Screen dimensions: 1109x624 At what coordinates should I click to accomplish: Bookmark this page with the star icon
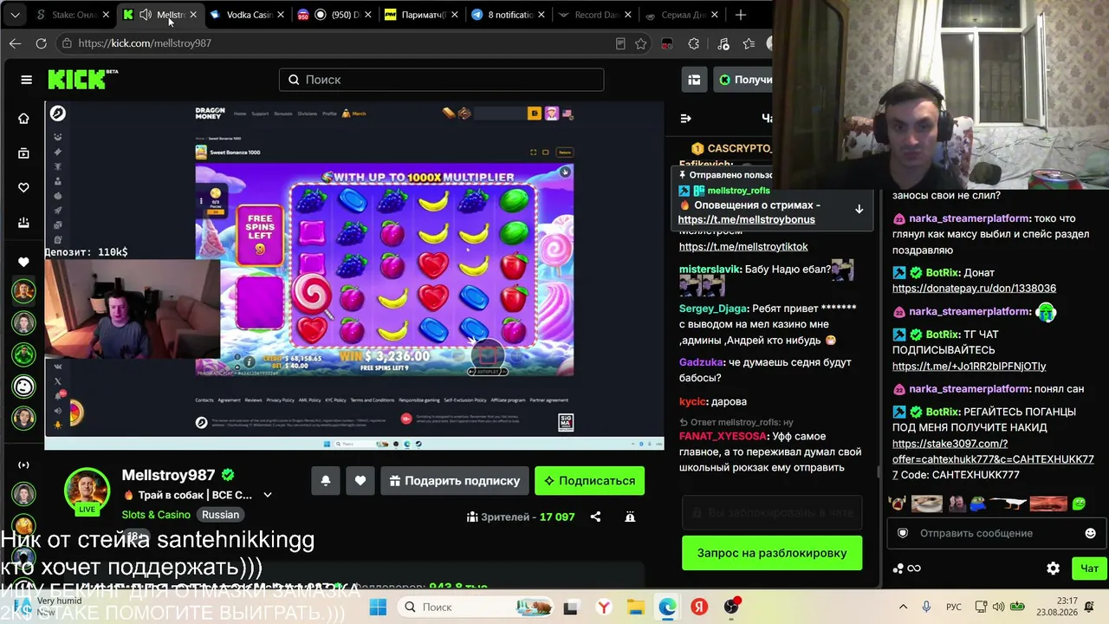641,43
